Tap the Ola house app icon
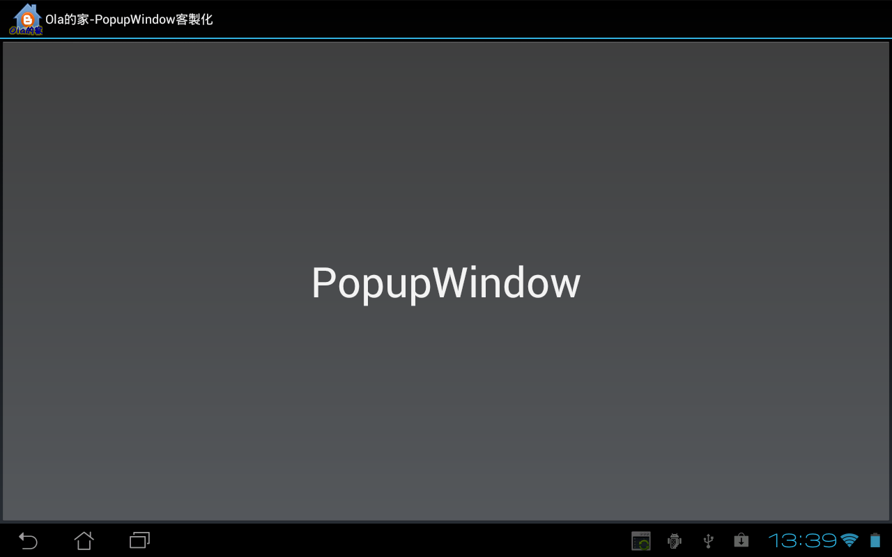 pos(26,19)
